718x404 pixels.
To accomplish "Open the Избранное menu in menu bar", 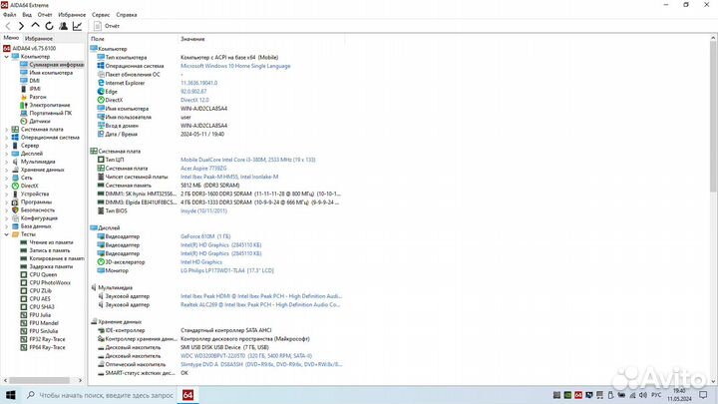I will (72, 15).
